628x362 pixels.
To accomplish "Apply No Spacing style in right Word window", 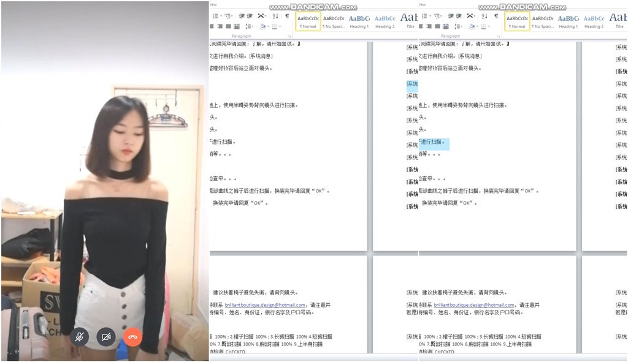I will 543,21.
